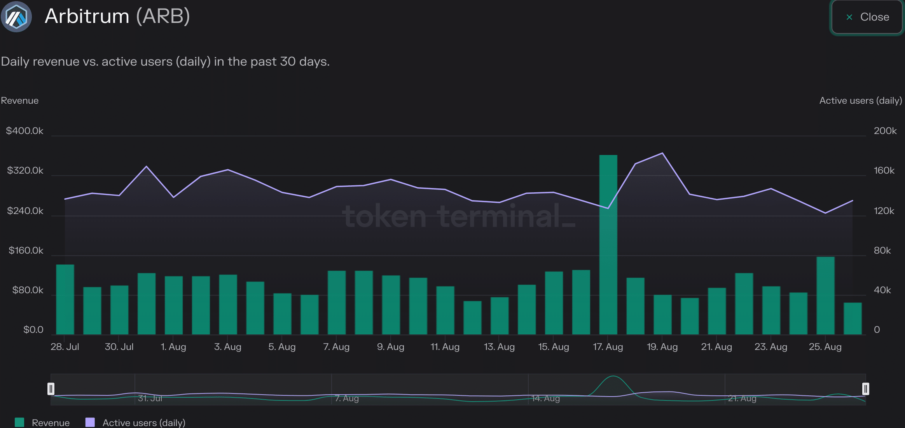Viewport: 905px width, 428px height.
Task: Click the Arbitrum logo icon
Action: click(x=16, y=17)
